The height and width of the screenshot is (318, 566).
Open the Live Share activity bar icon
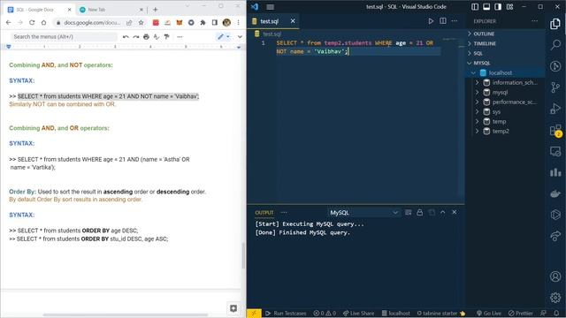coord(555,236)
